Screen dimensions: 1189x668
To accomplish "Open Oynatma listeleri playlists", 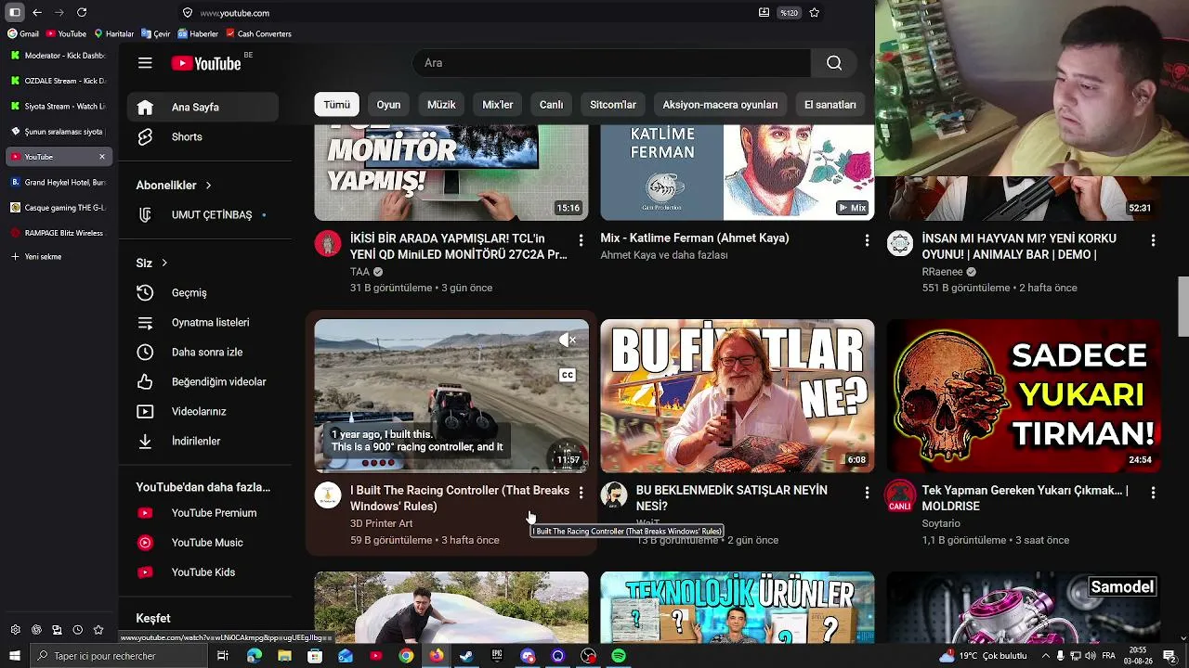I will [x=203, y=322].
